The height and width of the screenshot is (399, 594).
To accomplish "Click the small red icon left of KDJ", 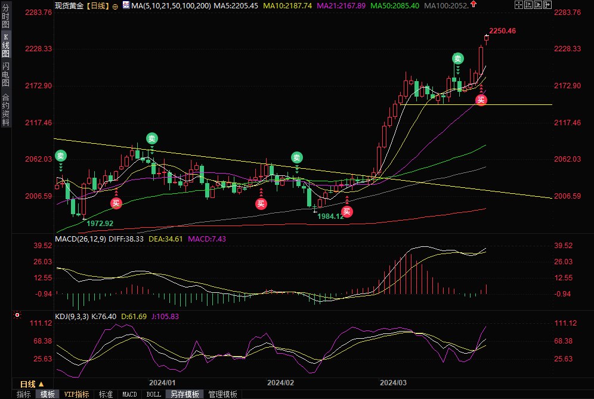I will [17, 316].
